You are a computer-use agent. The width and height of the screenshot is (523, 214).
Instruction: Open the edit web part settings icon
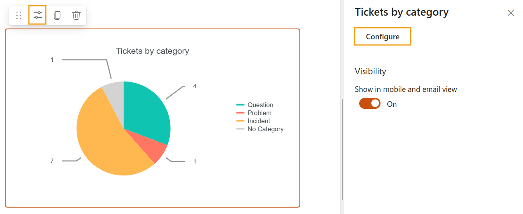38,15
